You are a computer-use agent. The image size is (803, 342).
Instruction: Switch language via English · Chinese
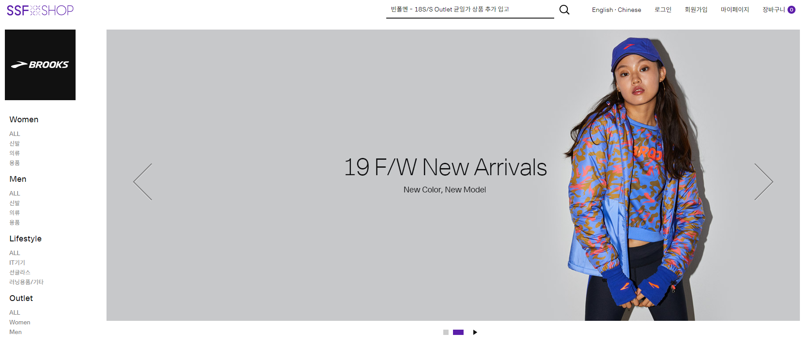point(617,10)
